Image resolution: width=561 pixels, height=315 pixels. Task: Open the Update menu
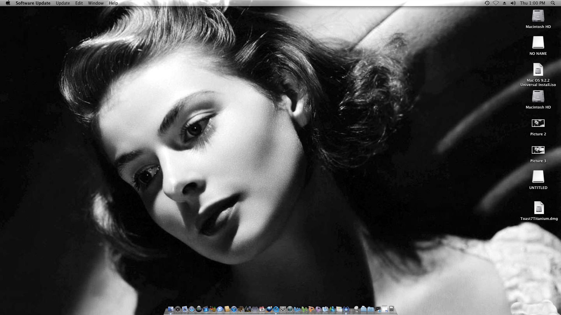(x=63, y=3)
